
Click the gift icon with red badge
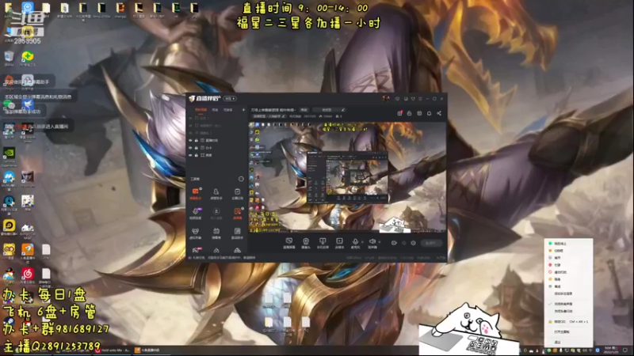pos(400,113)
